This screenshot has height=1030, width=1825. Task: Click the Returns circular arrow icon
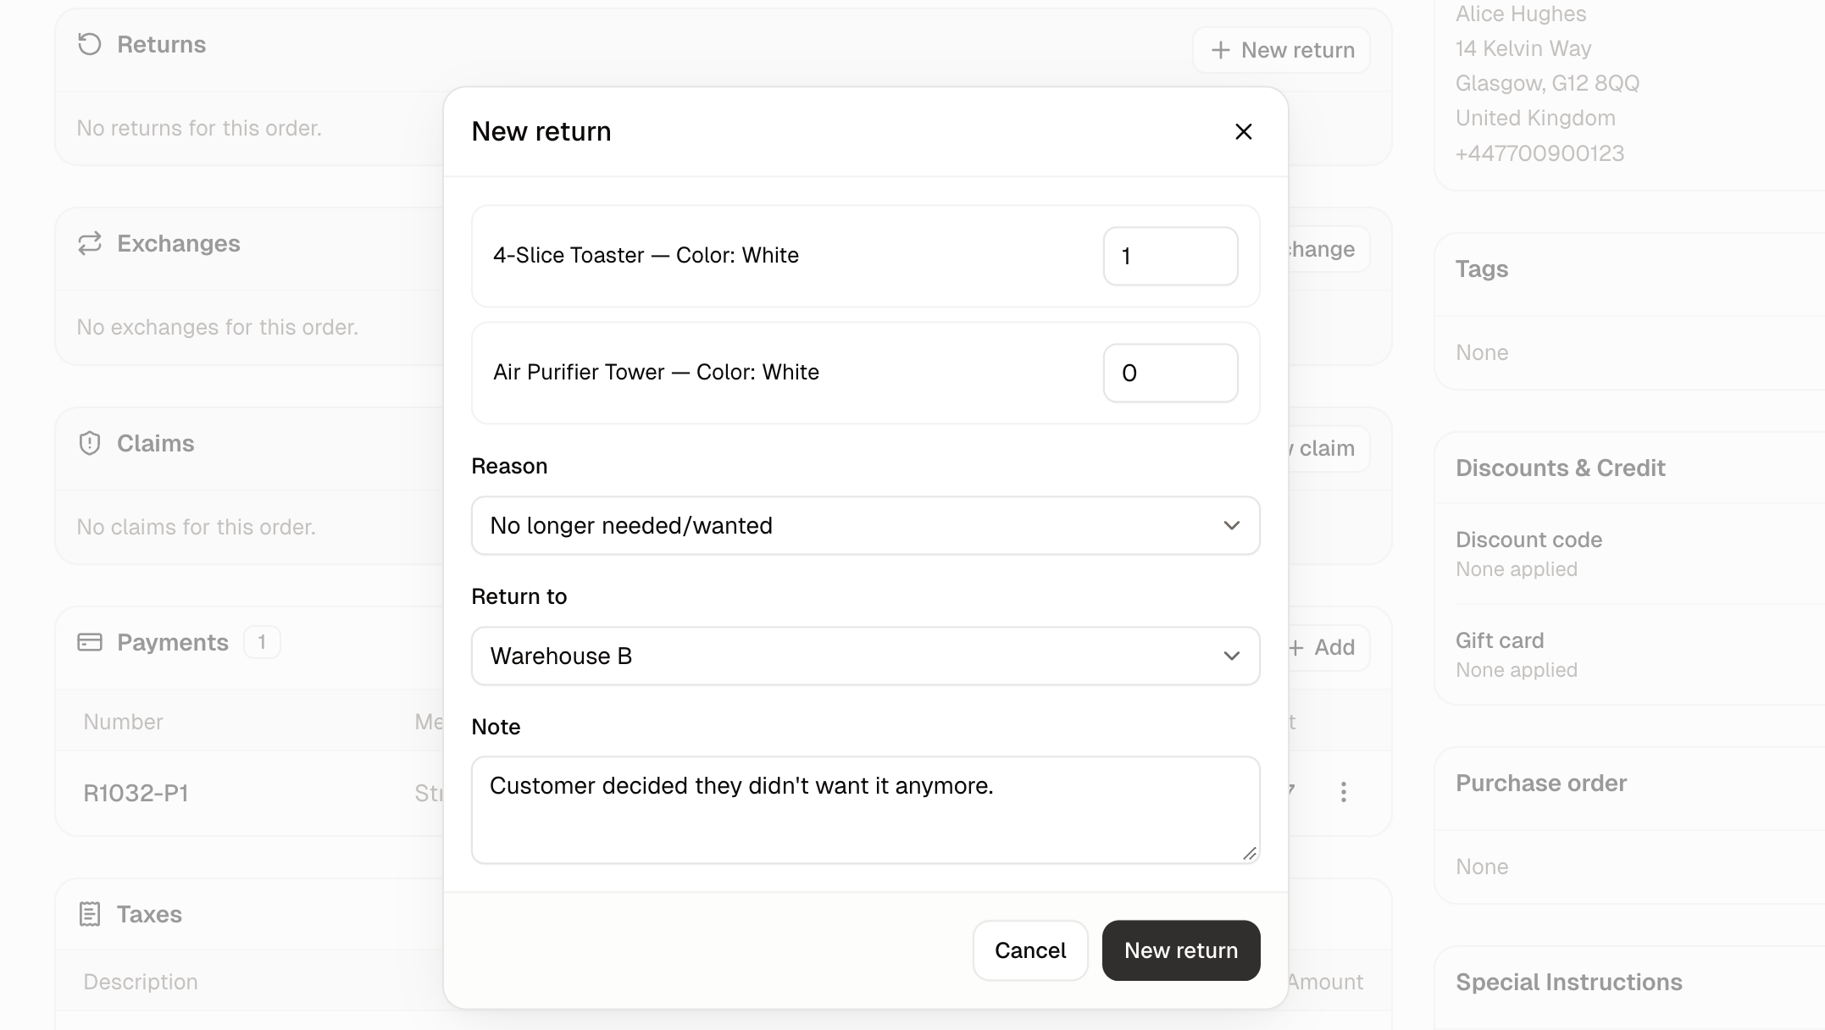[x=90, y=44]
